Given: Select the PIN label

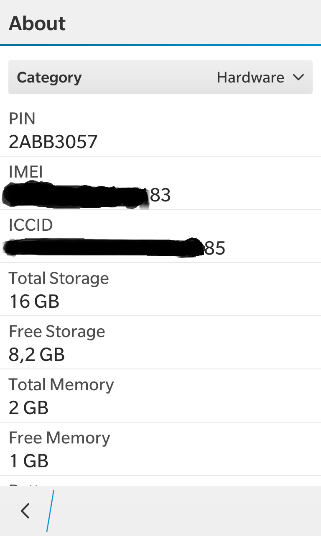Looking at the screenshot, I should tap(22, 119).
